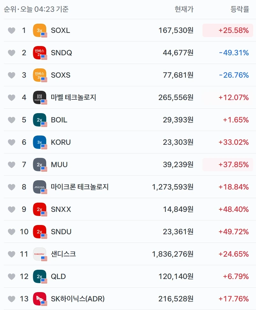Add SNDU to favorites via heart
This screenshot has height=310, width=256.
[x=11, y=232]
